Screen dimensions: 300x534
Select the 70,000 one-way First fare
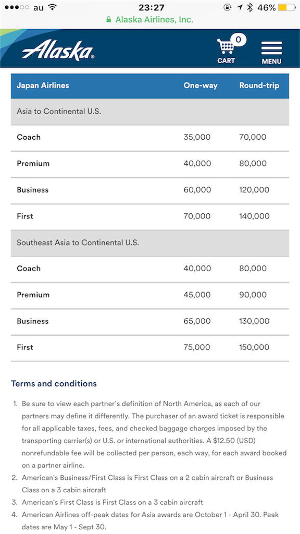197,216
